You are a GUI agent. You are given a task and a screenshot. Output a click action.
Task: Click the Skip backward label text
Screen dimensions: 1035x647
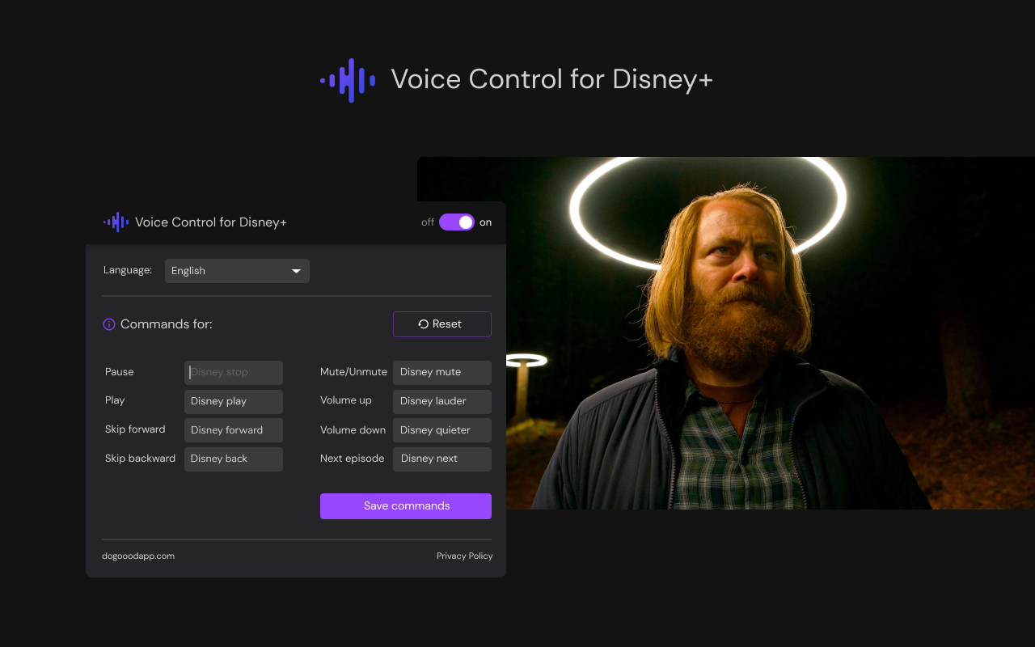tap(140, 459)
